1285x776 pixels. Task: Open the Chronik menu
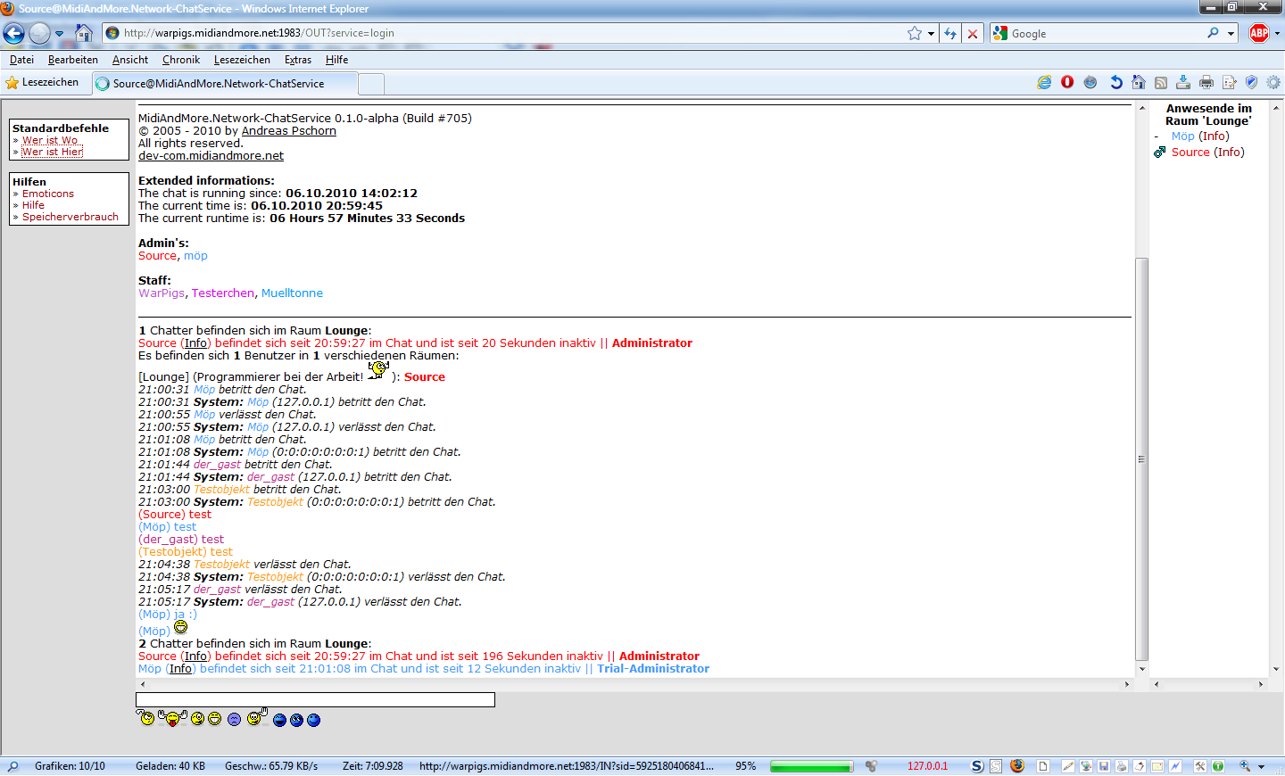click(181, 60)
